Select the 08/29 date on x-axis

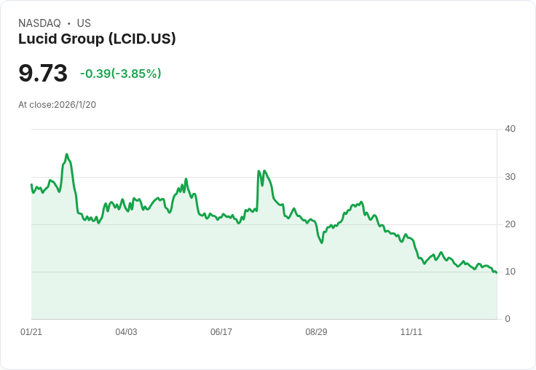pyautogui.click(x=316, y=332)
